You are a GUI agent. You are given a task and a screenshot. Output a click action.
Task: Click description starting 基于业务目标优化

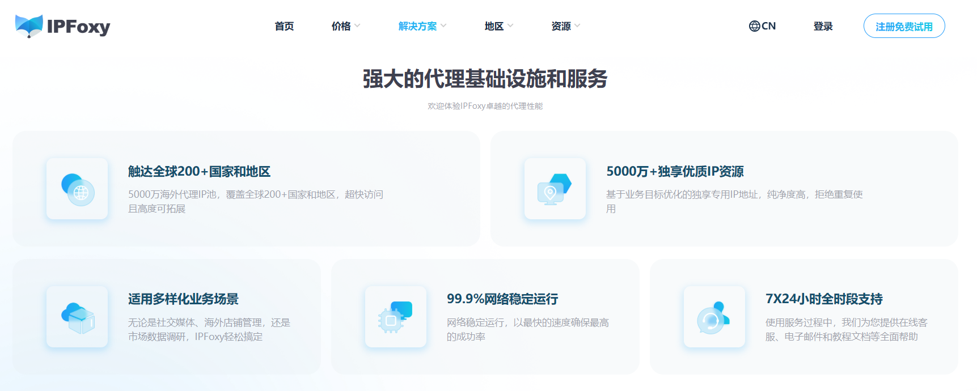click(x=734, y=202)
